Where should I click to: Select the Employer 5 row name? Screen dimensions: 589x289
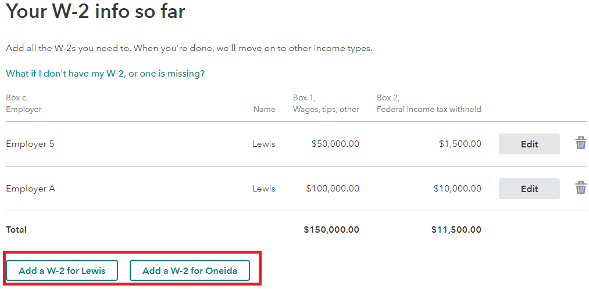[30, 144]
